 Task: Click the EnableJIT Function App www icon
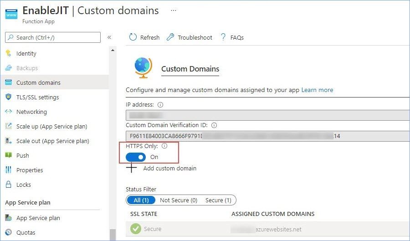[x=11, y=14]
